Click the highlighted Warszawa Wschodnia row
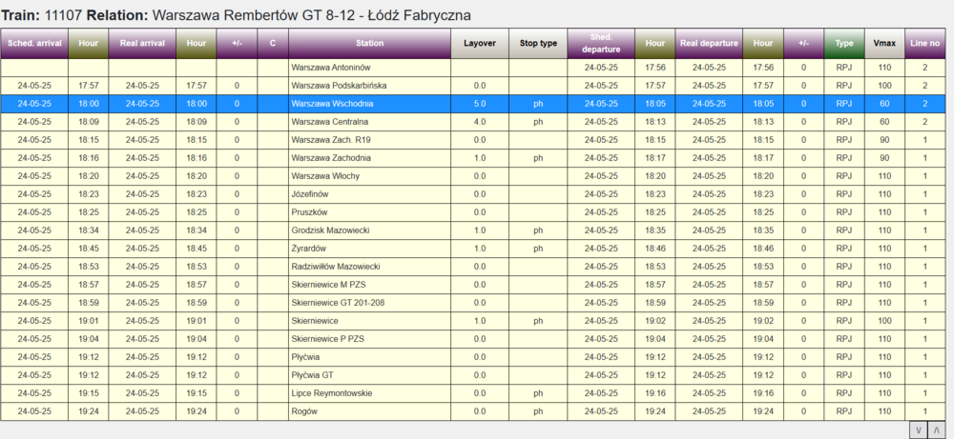The image size is (954, 439). click(x=473, y=104)
